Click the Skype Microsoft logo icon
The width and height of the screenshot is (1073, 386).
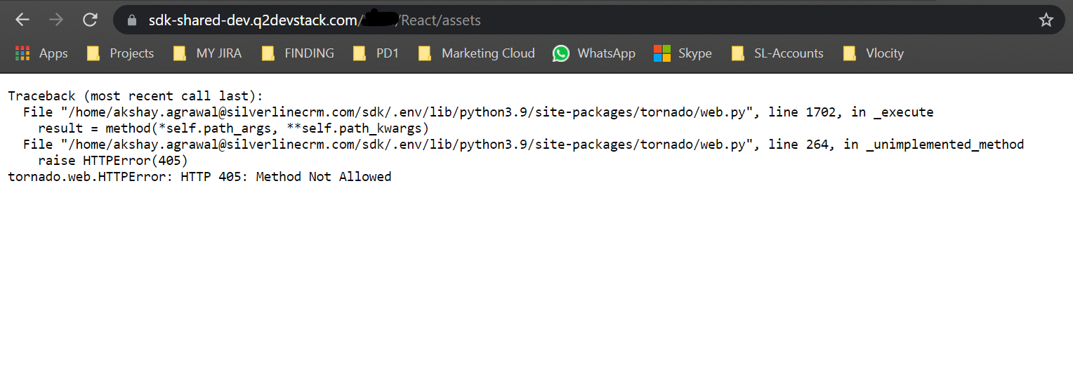662,53
